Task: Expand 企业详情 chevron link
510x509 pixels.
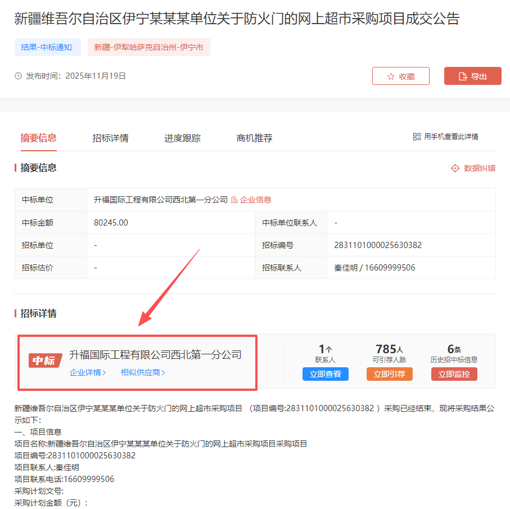Action: coord(88,372)
